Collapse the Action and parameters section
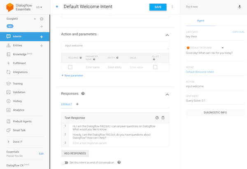Viewport: 247px width, 169px height. [x=167, y=35]
